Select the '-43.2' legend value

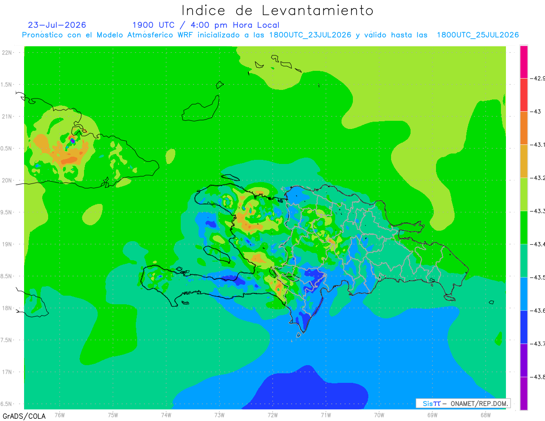(x=537, y=178)
